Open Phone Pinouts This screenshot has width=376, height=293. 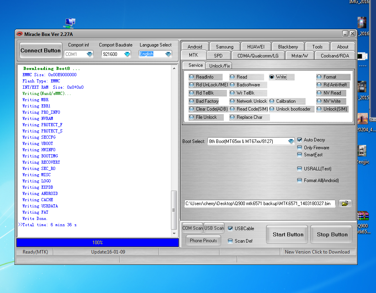tap(203, 241)
